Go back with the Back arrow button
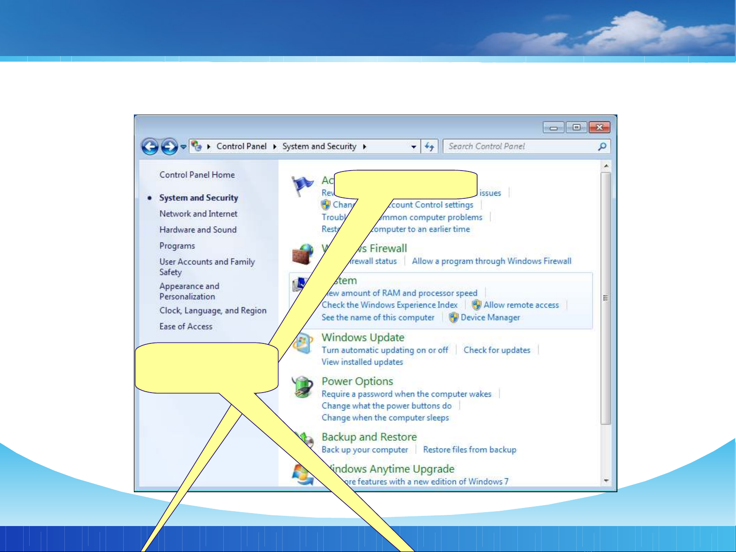This screenshot has width=736, height=552. point(150,147)
